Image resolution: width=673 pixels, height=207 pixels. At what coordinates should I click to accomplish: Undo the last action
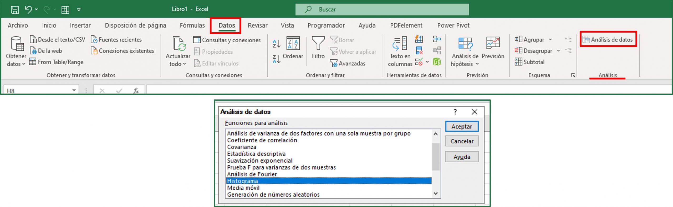(28, 9)
